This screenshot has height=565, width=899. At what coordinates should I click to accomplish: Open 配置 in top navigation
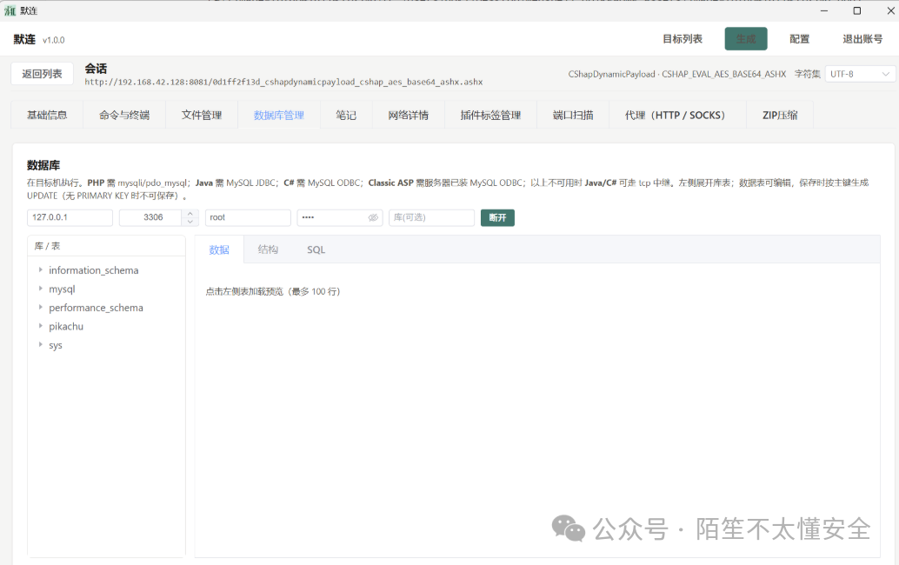[799, 39]
